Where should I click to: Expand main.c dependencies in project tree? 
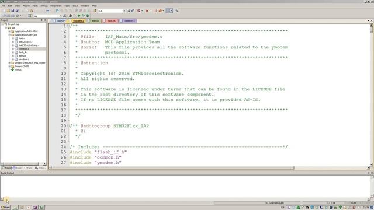pos(13,38)
